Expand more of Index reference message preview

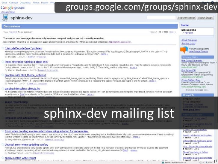[133, 68]
